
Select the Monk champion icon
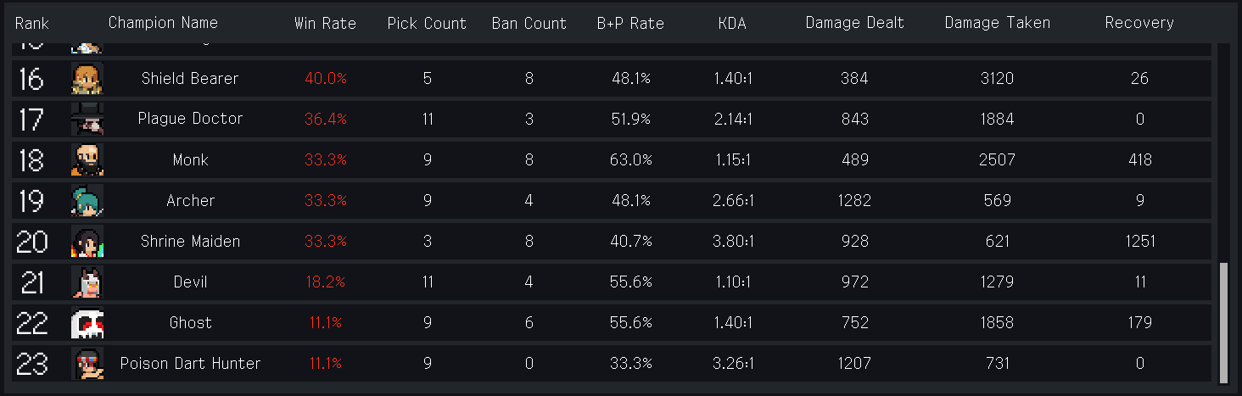87,159
